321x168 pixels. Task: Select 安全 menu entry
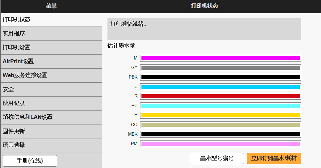(x=51, y=89)
